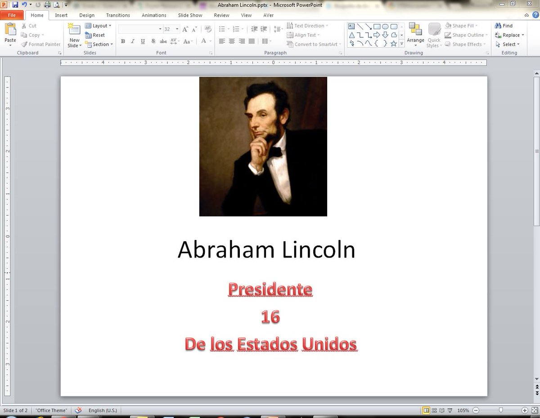Decrease the list indent level
Image resolution: width=540 pixels, height=418 pixels.
point(254,29)
